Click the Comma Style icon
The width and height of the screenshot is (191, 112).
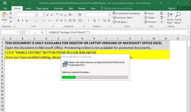(x=99, y=21)
